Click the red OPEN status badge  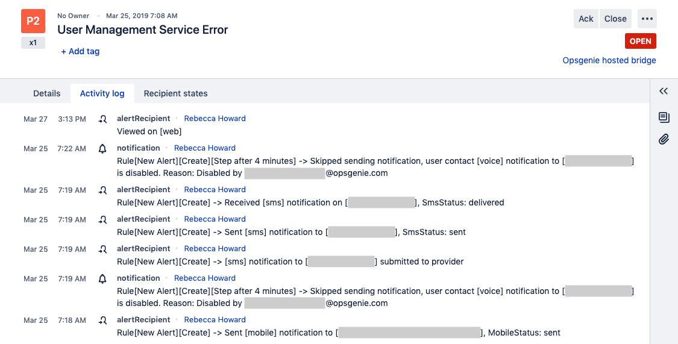pos(640,41)
